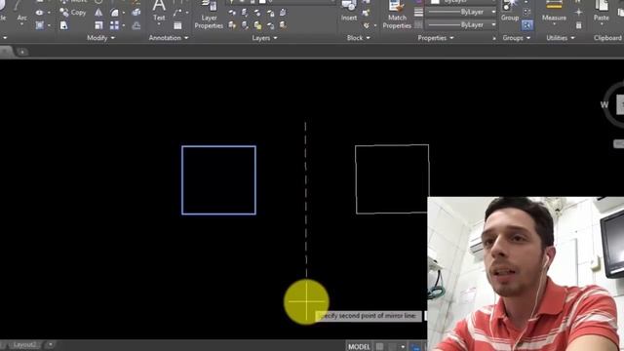This screenshot has height=351, width=624.
Task: Select the Fillet tool icon
Action: point(115,13)
